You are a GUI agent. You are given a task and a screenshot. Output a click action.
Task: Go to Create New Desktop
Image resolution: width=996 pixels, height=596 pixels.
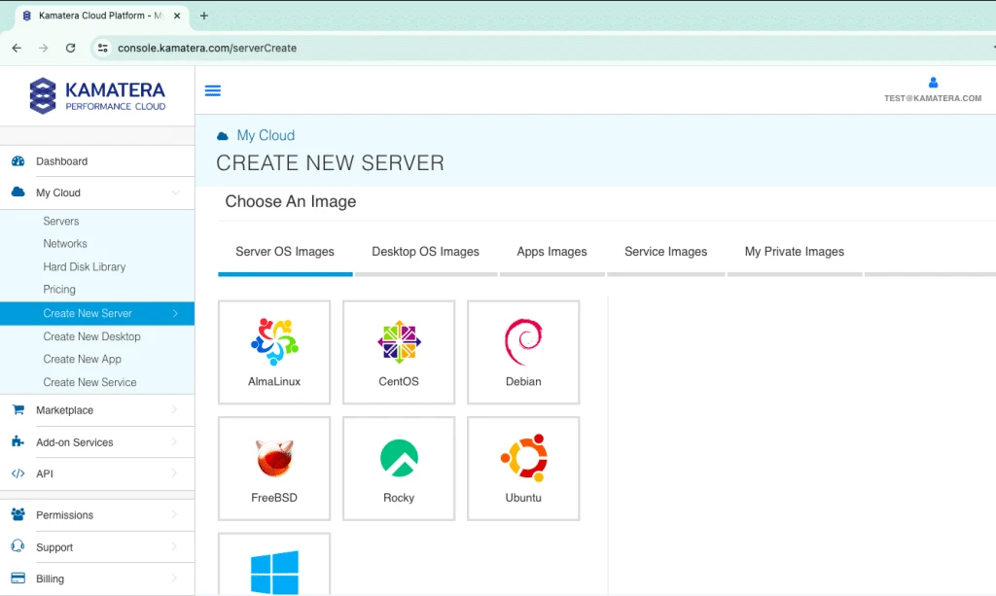(91, 336)
